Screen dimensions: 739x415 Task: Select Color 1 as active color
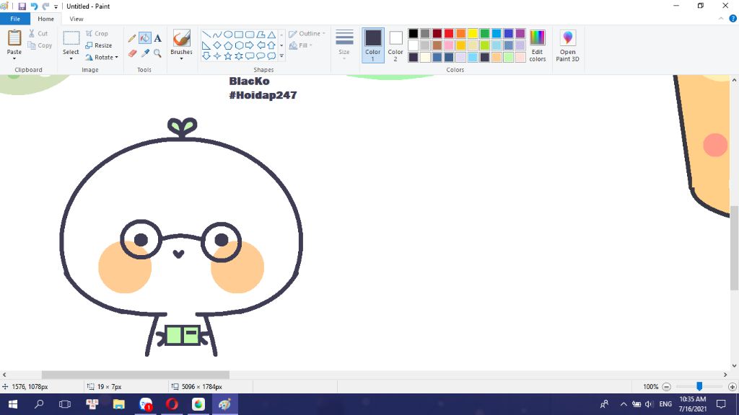(373, 45)
